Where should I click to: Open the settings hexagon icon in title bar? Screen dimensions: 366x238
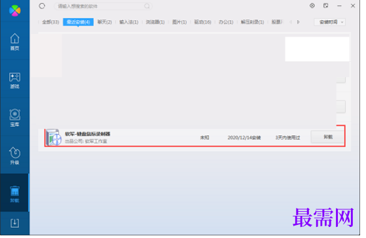312,6
